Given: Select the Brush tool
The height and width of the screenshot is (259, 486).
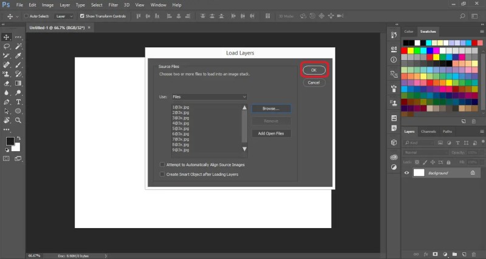Looking at the screenshot, I should pyautogui.click(x=18, y=65).
